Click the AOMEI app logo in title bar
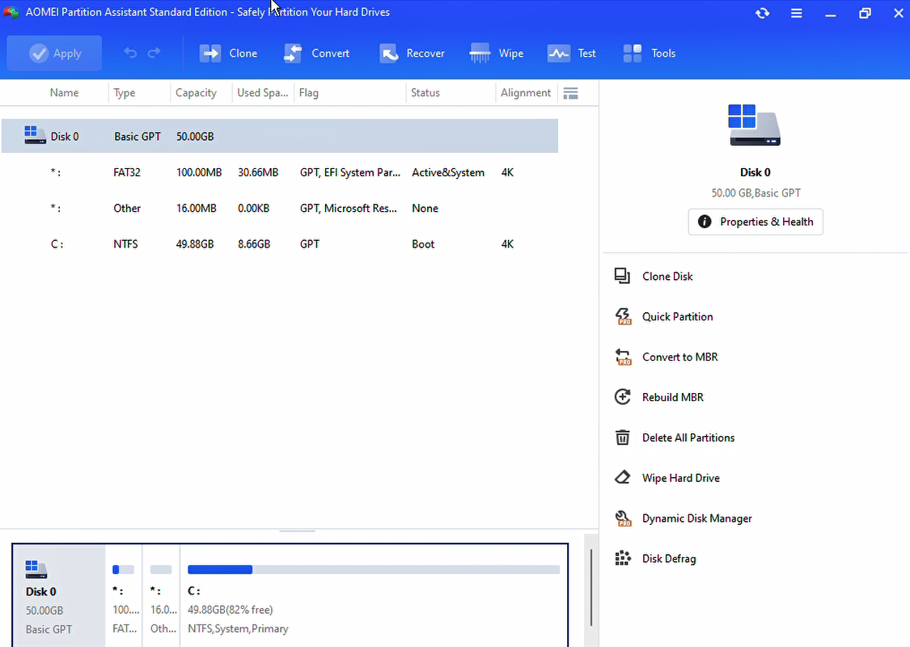 (x=11, y=12)
